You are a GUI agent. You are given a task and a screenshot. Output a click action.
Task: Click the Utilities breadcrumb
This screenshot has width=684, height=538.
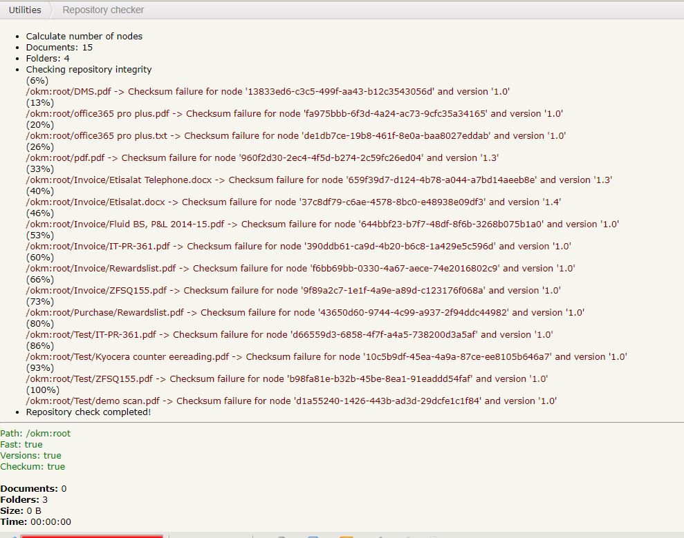click(x=25, y=10)
